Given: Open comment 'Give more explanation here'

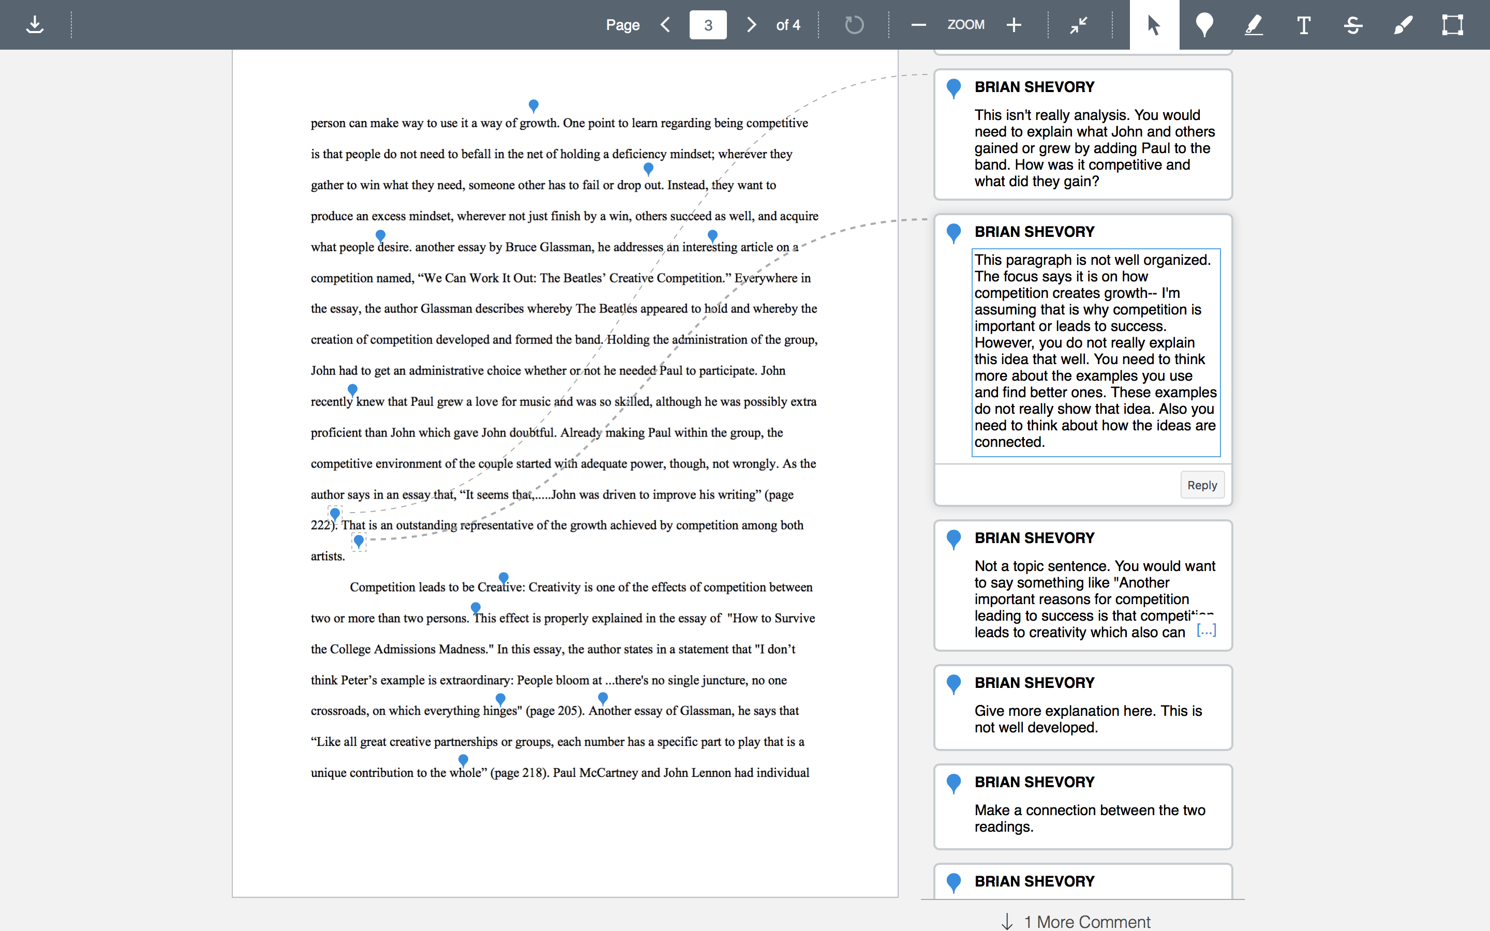Looking at the screenshot, I should click(x=1083, y=708).
